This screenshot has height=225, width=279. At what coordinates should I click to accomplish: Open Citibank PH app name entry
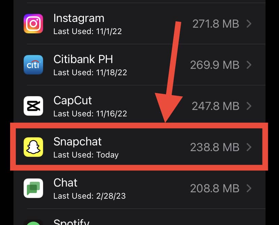pos(83,59)
